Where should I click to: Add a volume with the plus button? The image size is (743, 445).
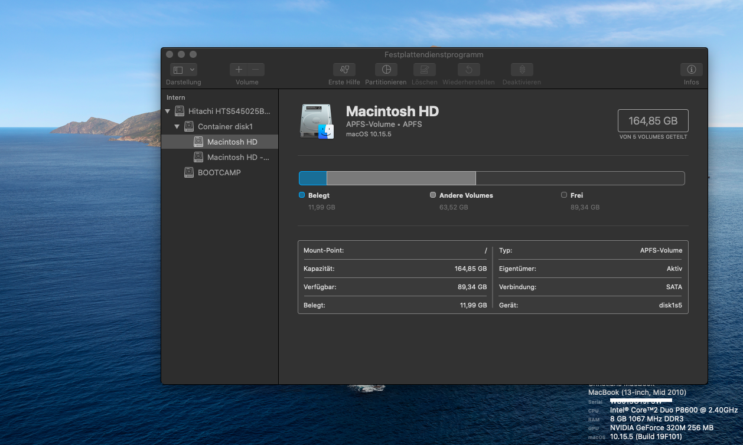(239, 70)
